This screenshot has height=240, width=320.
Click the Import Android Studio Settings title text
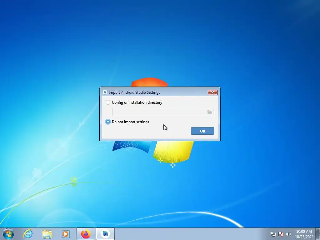pos(134,92)
